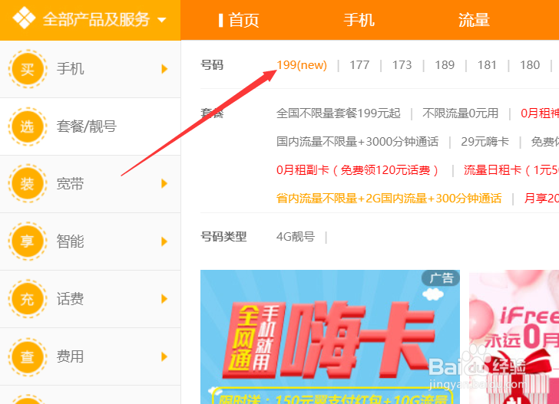Screen dimensions: 559x404
Task: Click the diamond logo icon beside 全部产品及服务
Action: (24, 18)
